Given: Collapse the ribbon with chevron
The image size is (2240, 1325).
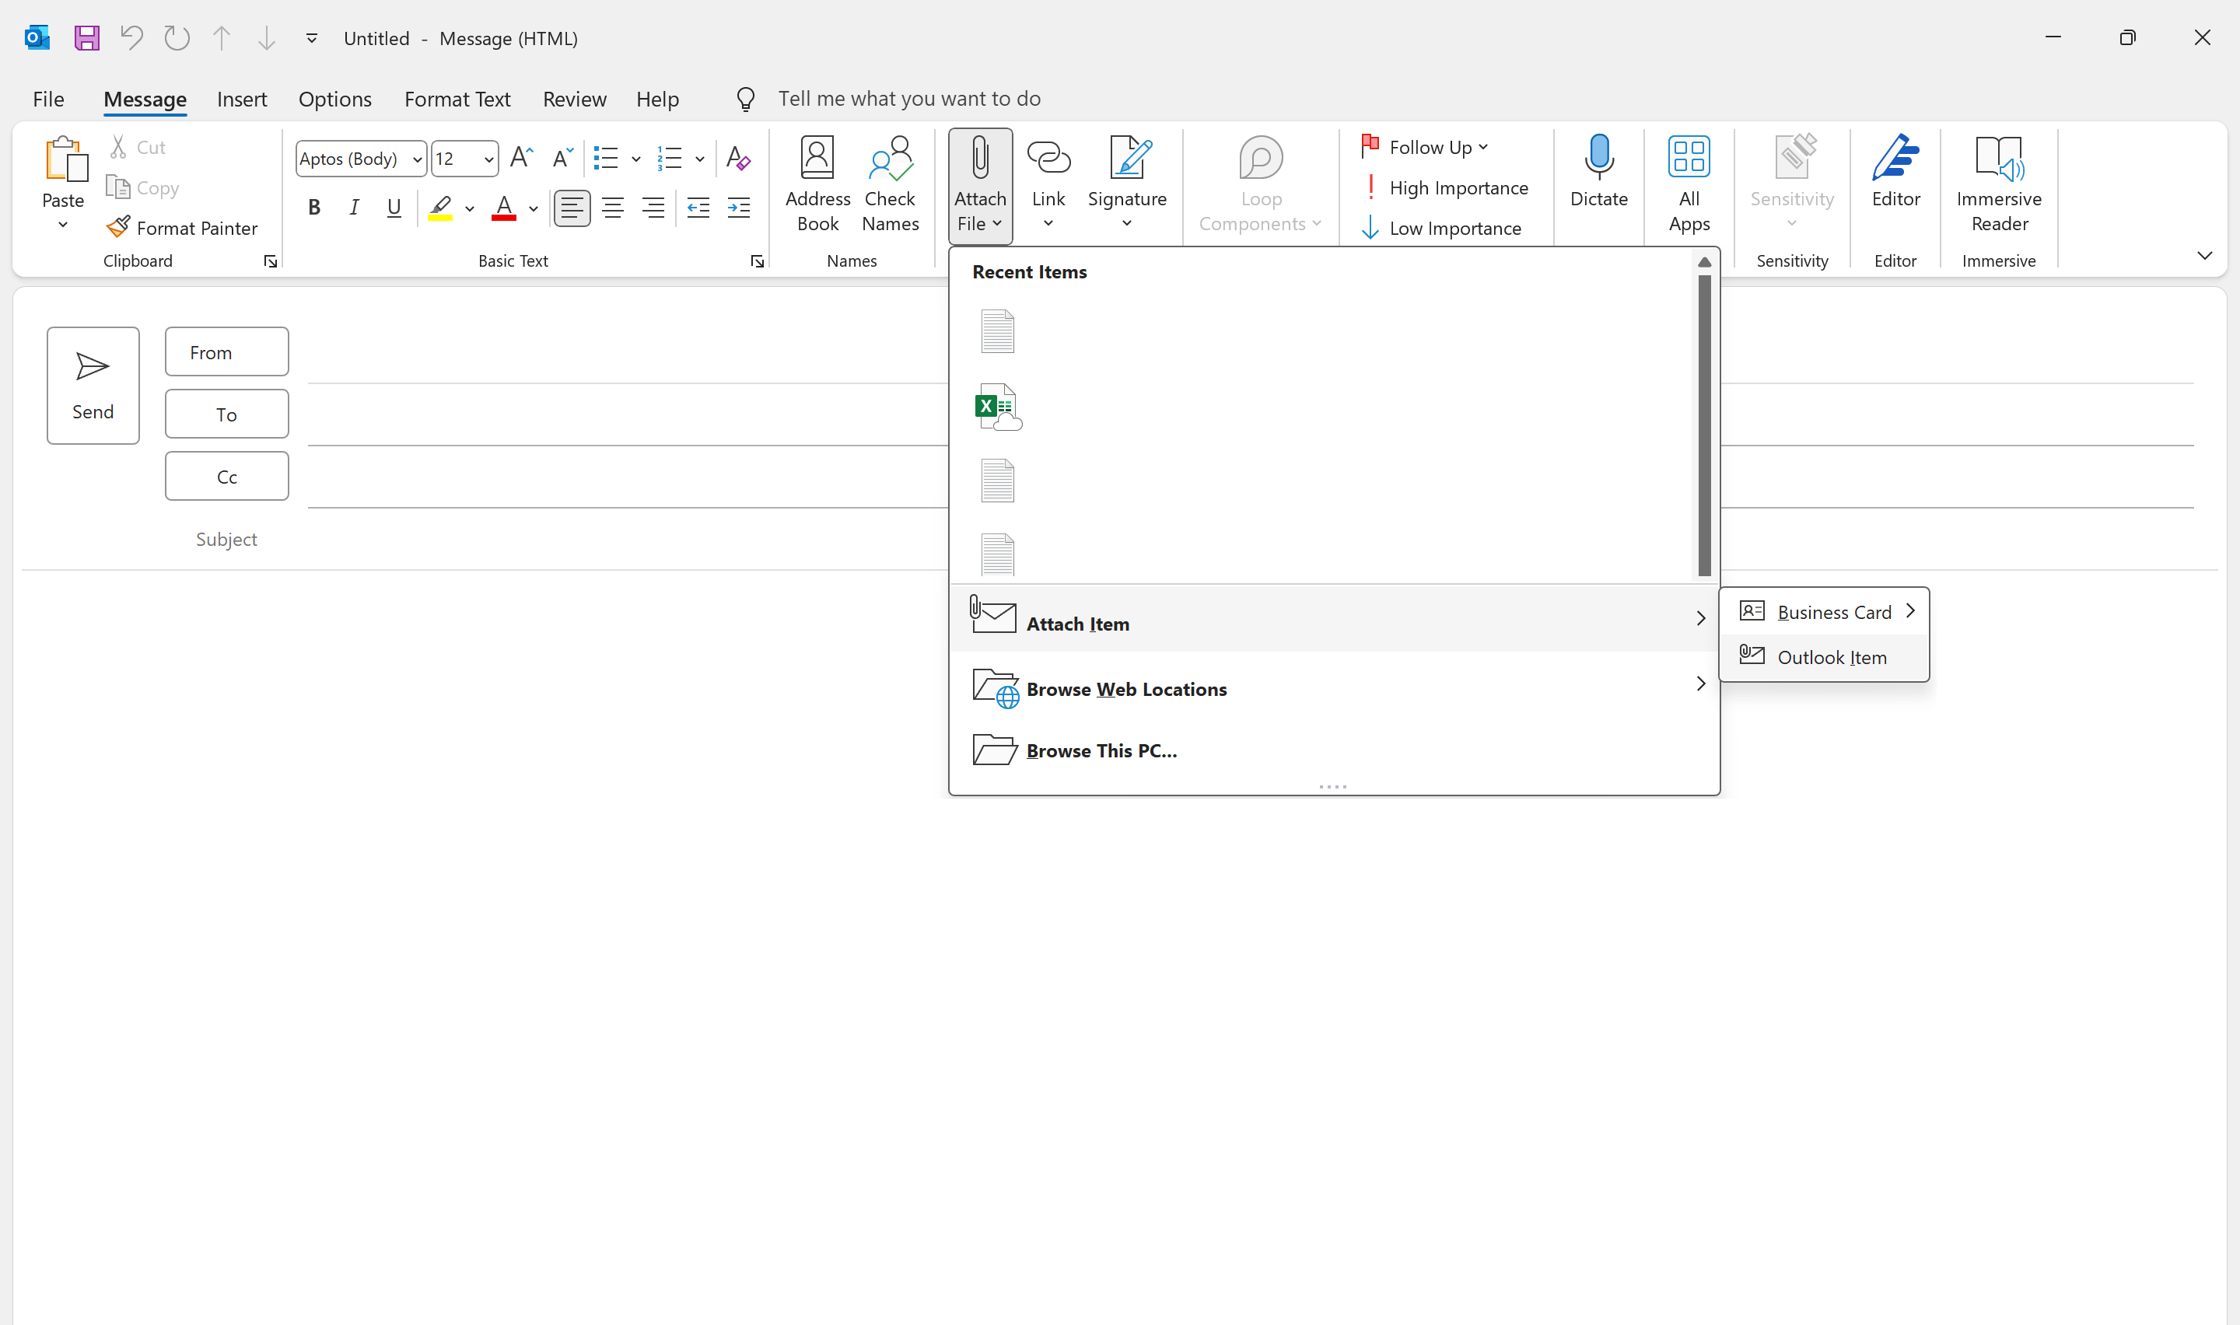Looking at the screenshot, I should point(2204,255).
